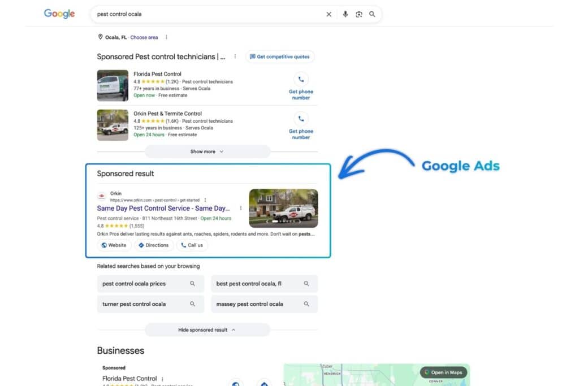Open 'Same Day Pest Control Service' ad headline

coord(163,208)
